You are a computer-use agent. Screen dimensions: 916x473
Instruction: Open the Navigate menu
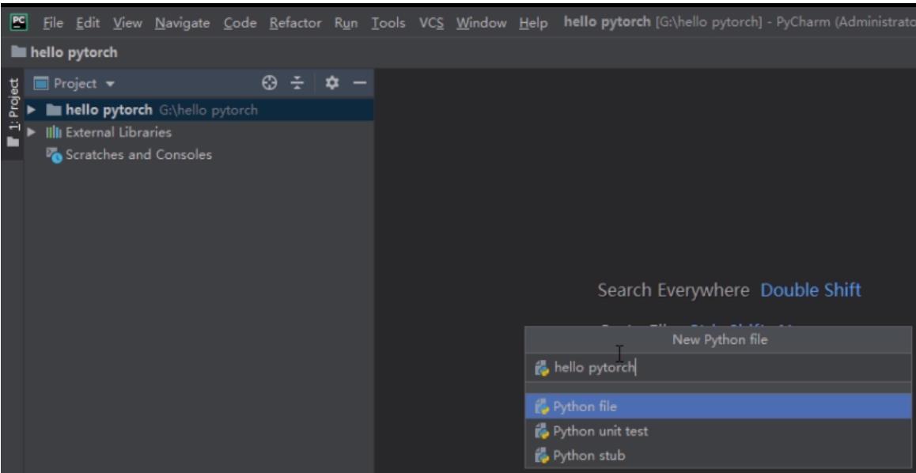click(x=182, y=24)
